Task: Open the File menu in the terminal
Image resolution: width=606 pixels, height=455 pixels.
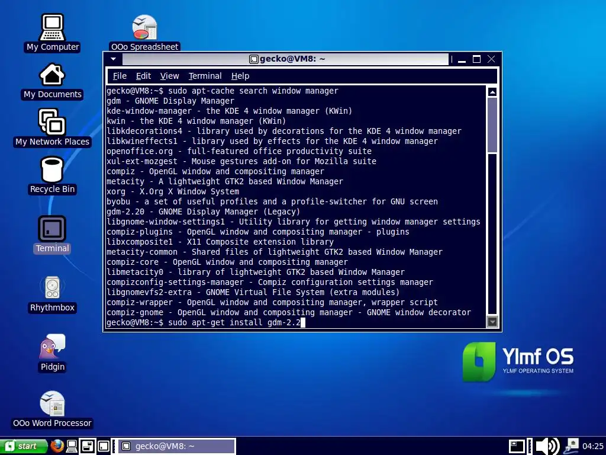Action: tap(120, 76)
